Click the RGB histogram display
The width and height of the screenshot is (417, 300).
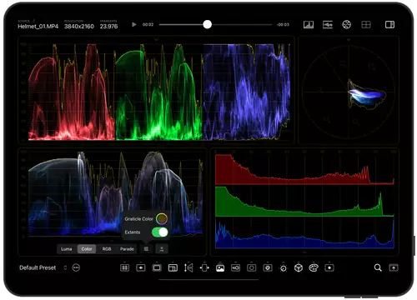click(x=304, y=201)
